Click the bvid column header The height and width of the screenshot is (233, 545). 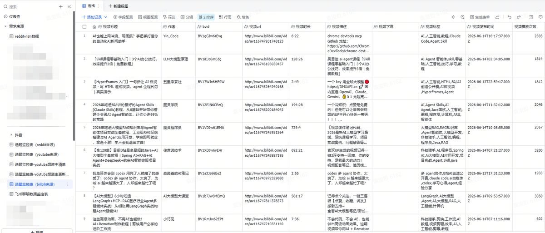click(219, 27)
